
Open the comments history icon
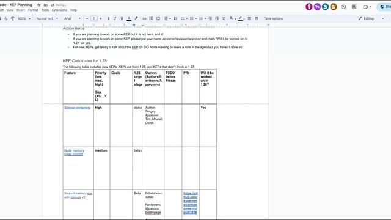coord(354,7)
